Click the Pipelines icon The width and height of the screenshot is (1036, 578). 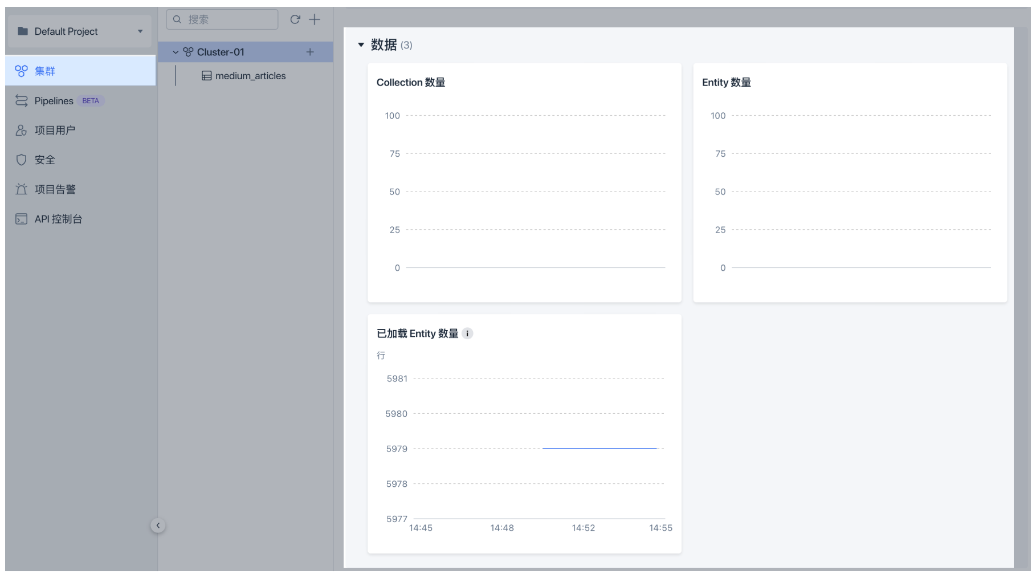pyautogui.click(x=21, y=101)
